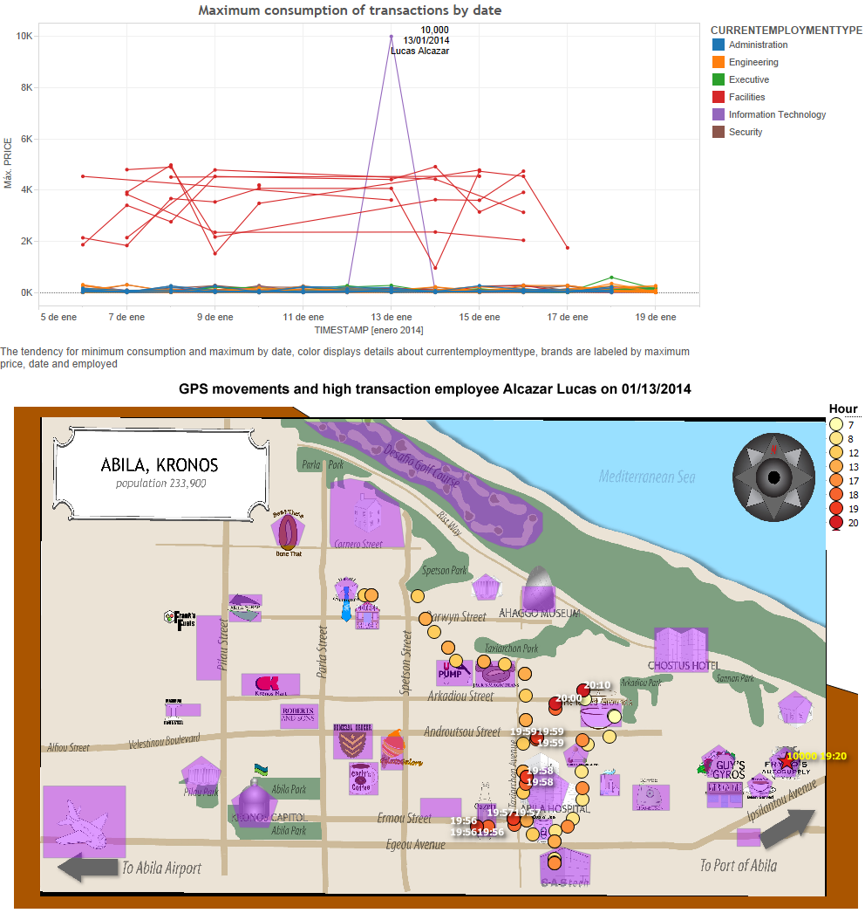The width and height of the screenshot is (865, 913).
Task: Click the 'ABILA, KRONOS' map title cartouche
Action: coord(160,472)
